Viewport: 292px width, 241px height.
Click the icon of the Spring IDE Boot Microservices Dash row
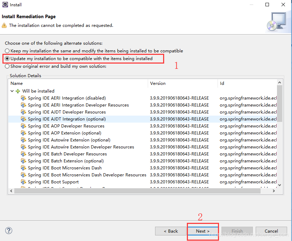coord(23,168)
